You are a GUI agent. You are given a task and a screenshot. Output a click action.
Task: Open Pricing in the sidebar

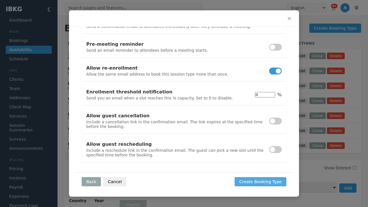coord(29,169)
